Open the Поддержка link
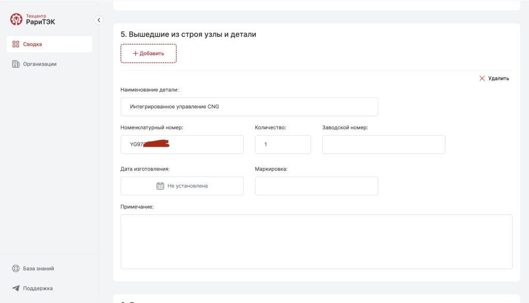Screen dimensions: 529x303 [38, 288]
